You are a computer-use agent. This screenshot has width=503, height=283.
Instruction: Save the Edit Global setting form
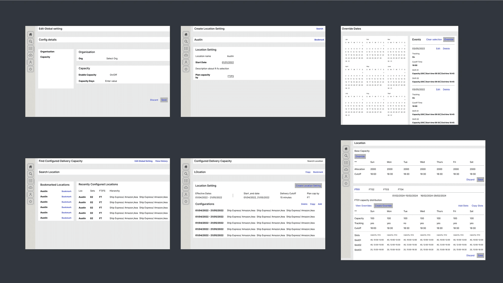pos(164,100)
